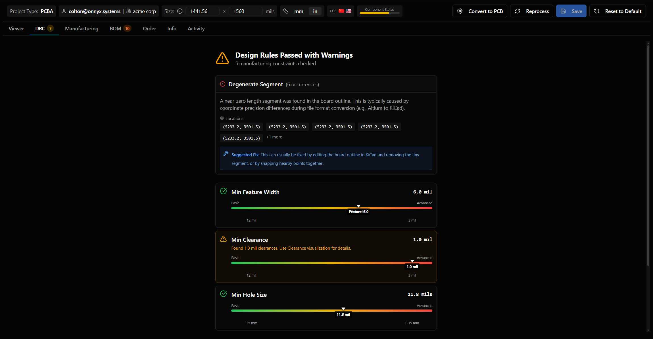Click the USA flag PCB icon
Viewport: 653px width, 339px height.
tap(349, 11)
